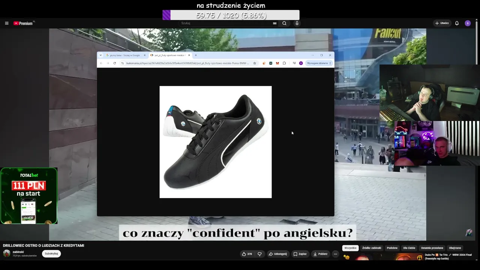
Task: Like the video with thumbs-up 378
Action: click(247, 254)
